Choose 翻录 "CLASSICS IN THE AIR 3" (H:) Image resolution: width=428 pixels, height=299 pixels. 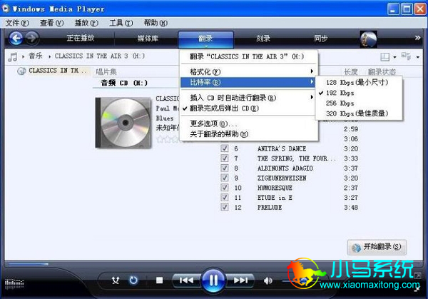click(249, 57)
